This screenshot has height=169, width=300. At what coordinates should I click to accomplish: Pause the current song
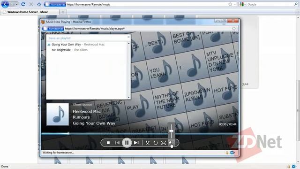pos(127,143)
